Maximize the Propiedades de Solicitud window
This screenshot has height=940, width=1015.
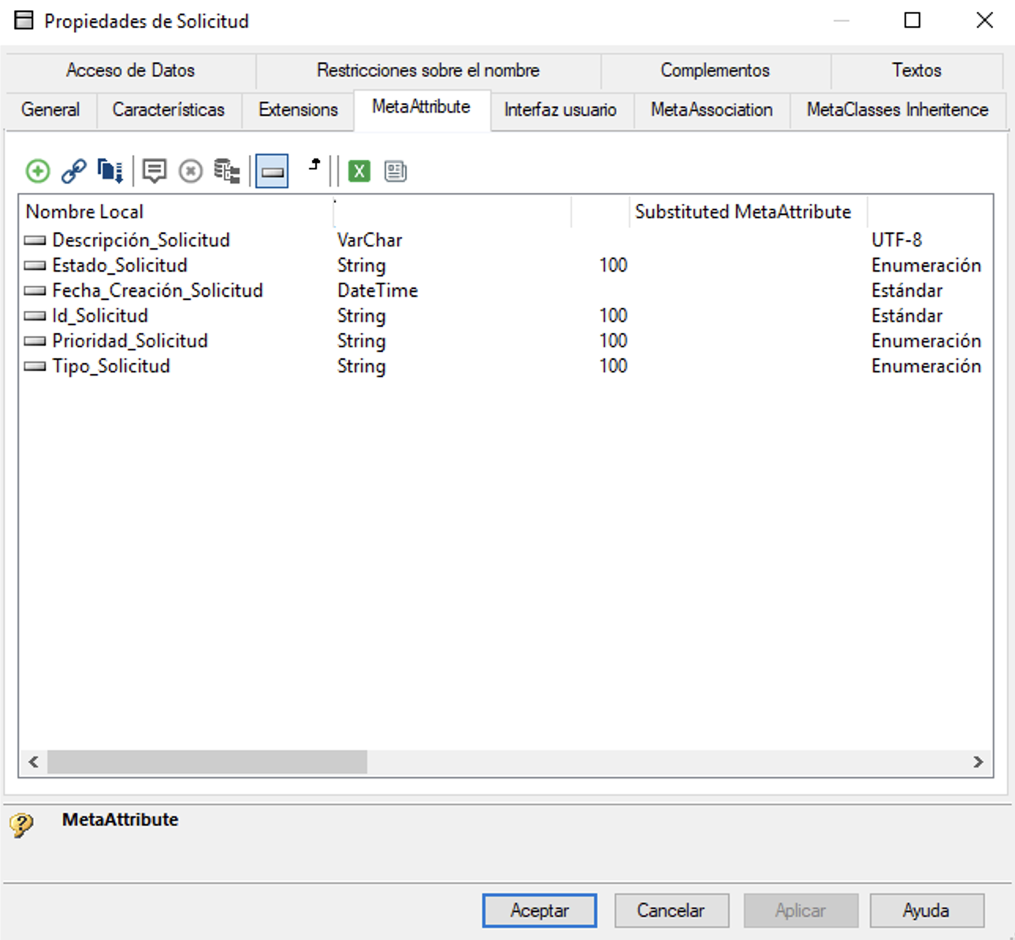(x=913, y=20)
